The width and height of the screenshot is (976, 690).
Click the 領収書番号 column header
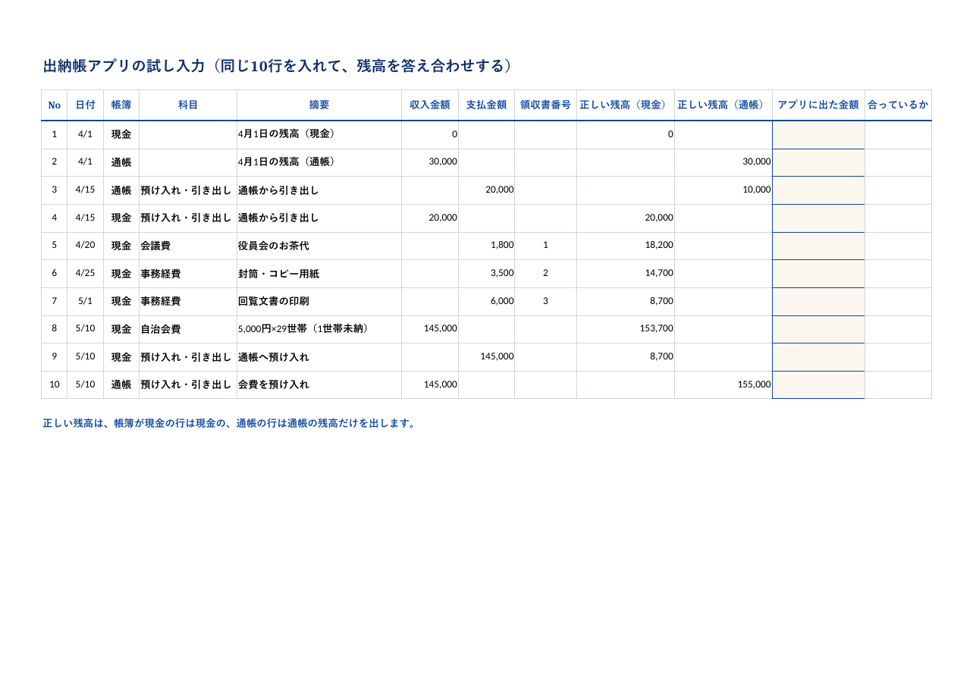(545, 105)
